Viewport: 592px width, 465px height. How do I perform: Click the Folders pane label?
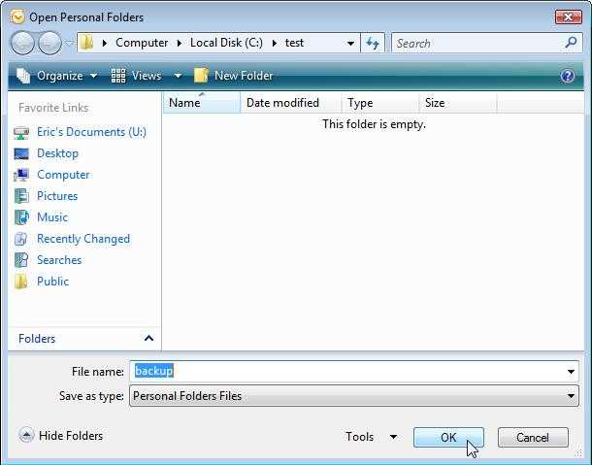pyautogui.click(x=37, y=339)
